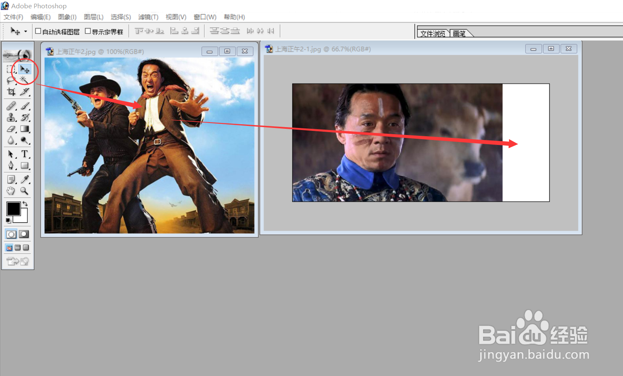
Task: Select the Rectangular Marquee tool
Action: [x=11, y=69]
